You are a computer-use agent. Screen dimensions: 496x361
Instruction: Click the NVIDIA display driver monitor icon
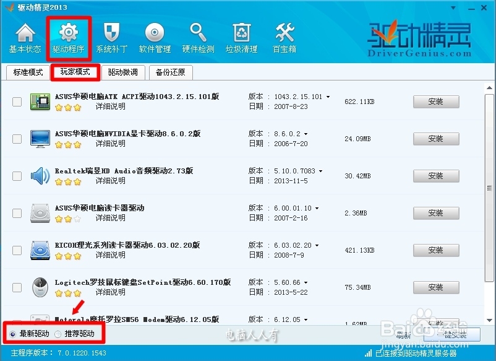pos(40,139)
